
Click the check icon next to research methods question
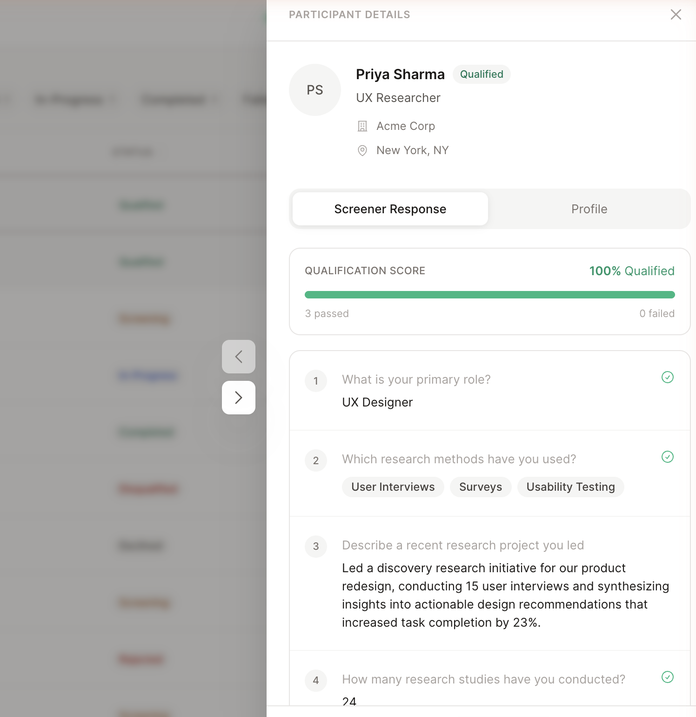point(668,457)
